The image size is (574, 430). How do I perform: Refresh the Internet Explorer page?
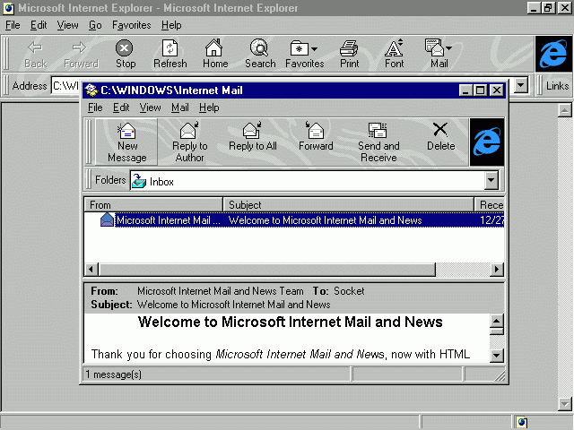[x=170, y=54]
